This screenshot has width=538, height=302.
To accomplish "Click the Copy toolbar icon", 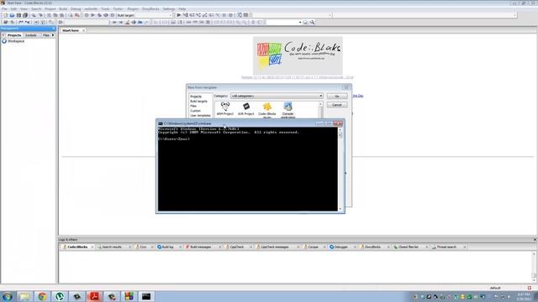I will pyautogui.click(x=55, y=15).
